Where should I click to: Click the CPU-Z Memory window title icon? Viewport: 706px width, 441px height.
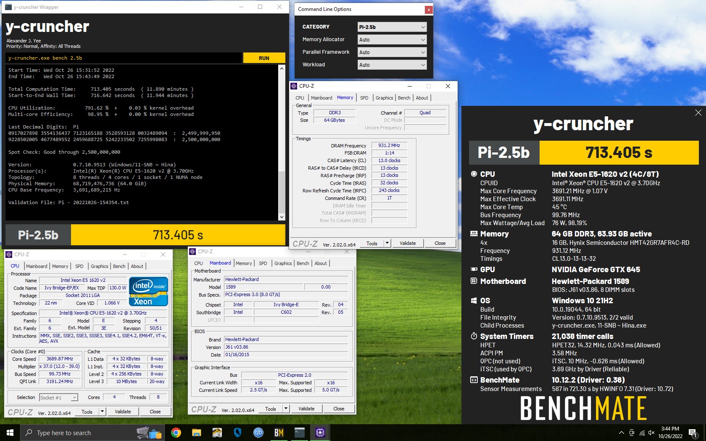pos(294,86)
